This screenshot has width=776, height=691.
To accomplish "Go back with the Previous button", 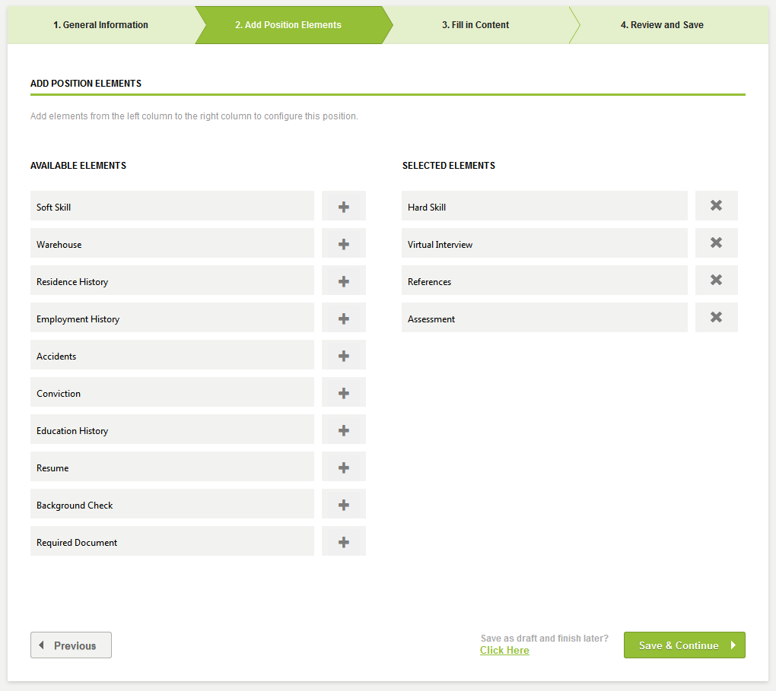I will click(71, 645).
